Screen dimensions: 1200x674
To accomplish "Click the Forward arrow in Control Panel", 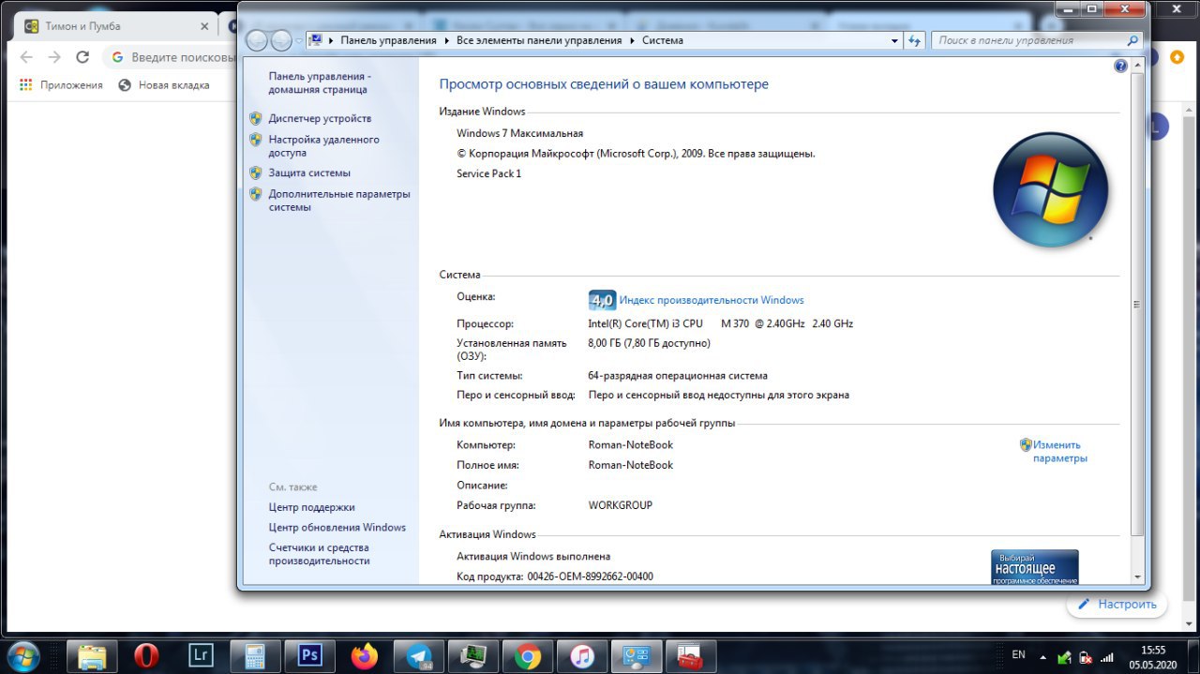I will click(281, 40).
